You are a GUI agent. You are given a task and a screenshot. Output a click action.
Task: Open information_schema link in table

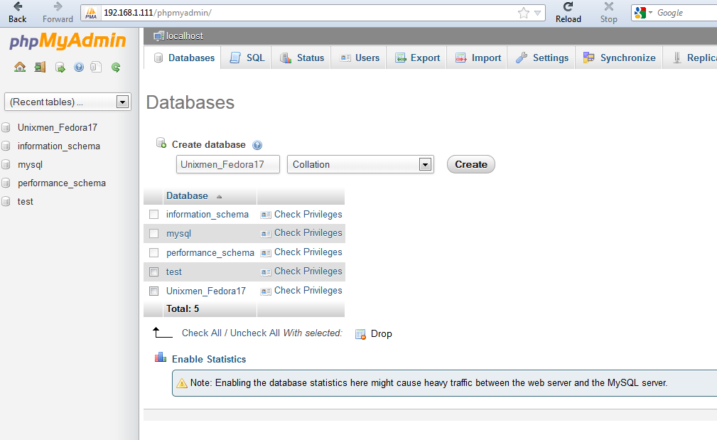(x=207, y=214)
